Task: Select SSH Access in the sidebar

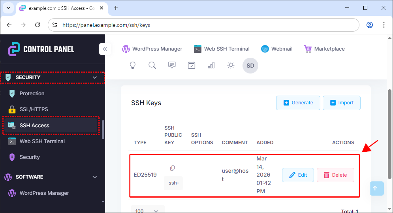Action: point(51,125)
